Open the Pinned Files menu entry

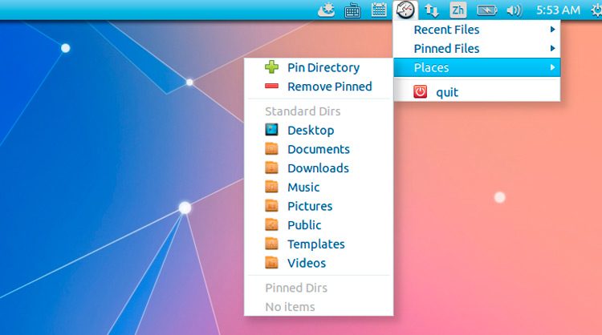tap(477, 48)
